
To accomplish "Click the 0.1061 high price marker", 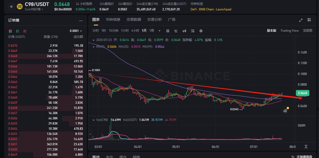I will (95, 70).
